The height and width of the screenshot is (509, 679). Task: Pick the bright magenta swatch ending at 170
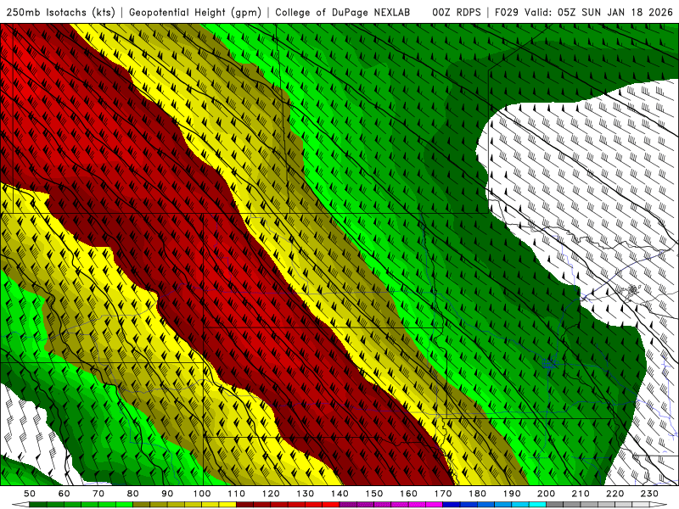coord(435,504)
